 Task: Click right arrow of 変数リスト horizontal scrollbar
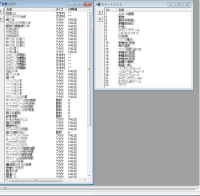pos(85,180)
